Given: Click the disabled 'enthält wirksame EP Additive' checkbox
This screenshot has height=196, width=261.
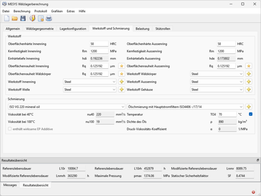Looking at the screenshot, I should tap(10, 129).
